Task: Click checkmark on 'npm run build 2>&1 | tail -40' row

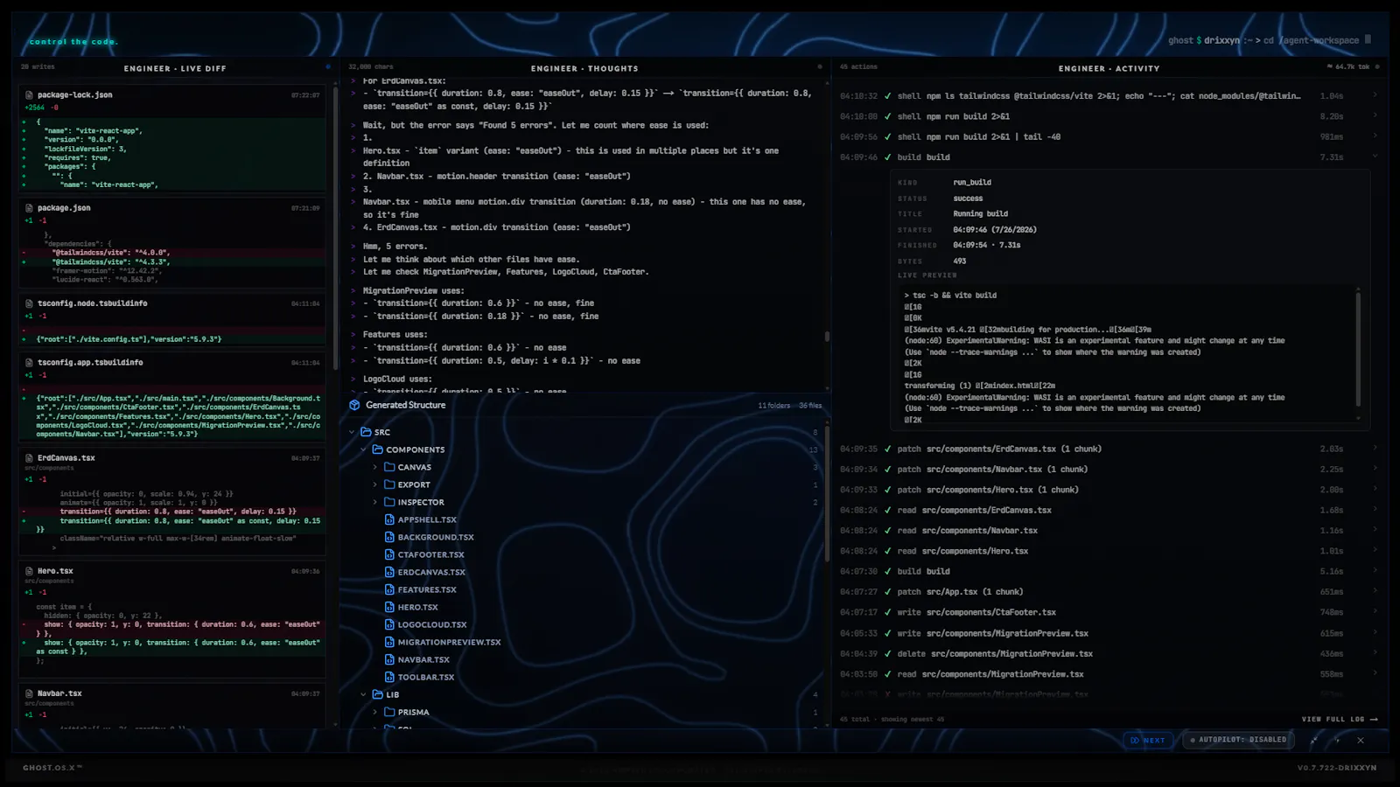Action: point(888,136)
